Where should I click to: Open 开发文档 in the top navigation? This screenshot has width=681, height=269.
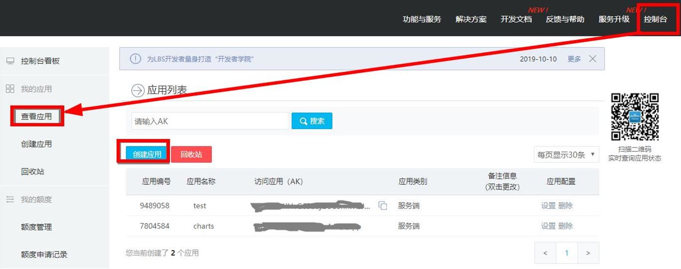tap(516, 19)
